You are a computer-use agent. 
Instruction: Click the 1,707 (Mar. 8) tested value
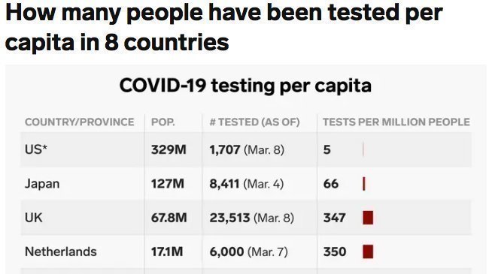click(247, 150)
